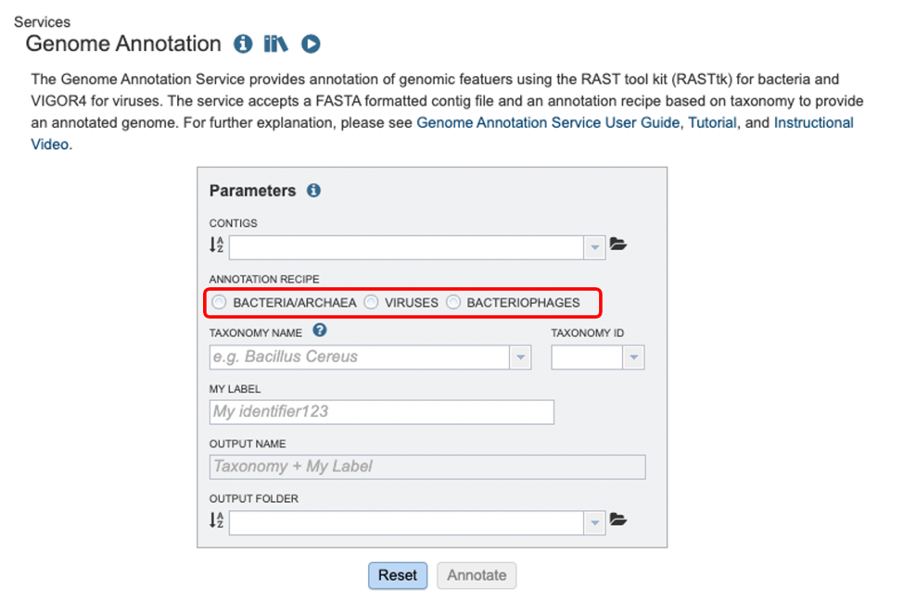The height and width of the screenshot is (602, 903).
Task: Choose the VIRUSES annotation recipe
Action: (x=371, y=303)
